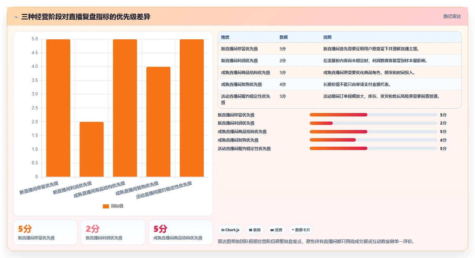This screenshot has height=258, width=475.
Task: Click the 新直播间利润优先级 bar in the chart
Action: click(x=92, y=149)
